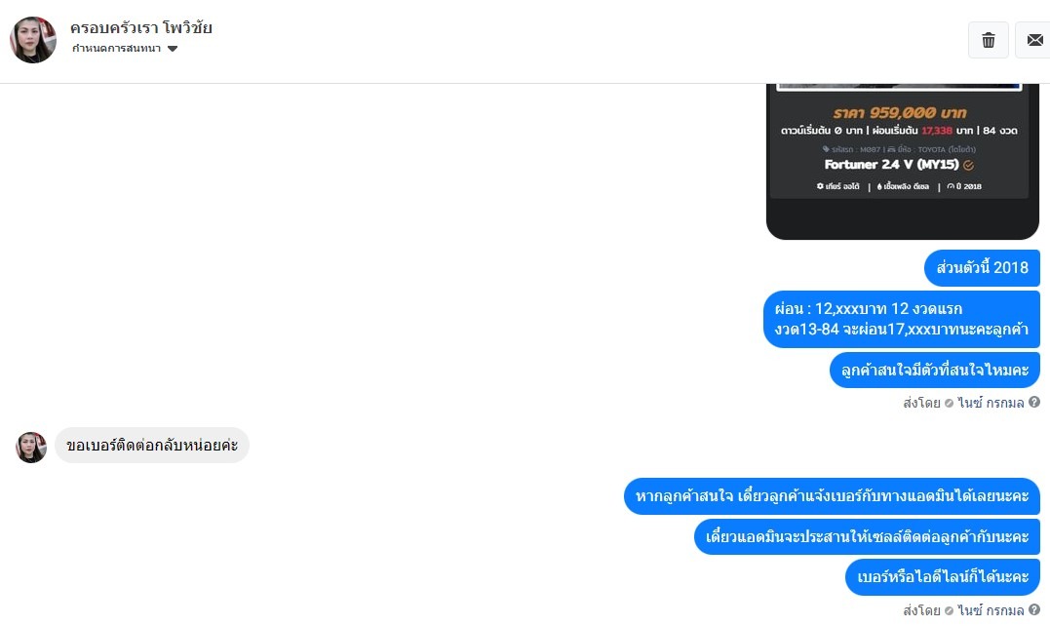Select the incoming message ขอเบอร์ติดต่อกลับหน่อยค่ะ
The height and width of the screenshot is (626, 1050).
click(152, 446)
